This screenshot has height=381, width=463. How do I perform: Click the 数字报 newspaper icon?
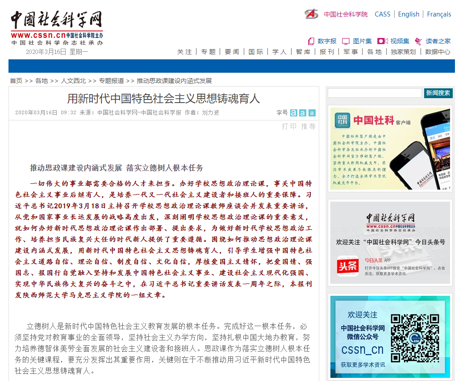[x=311, y=41]
